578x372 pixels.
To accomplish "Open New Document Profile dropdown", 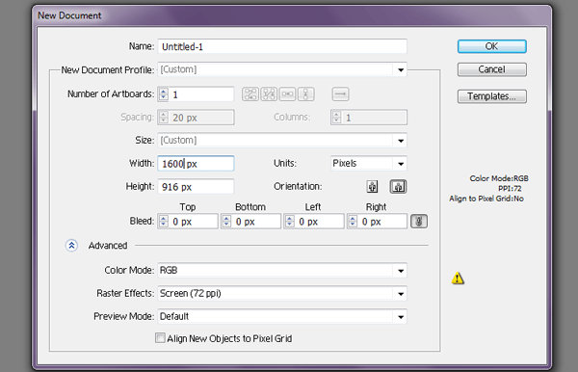I will point(282,69).
